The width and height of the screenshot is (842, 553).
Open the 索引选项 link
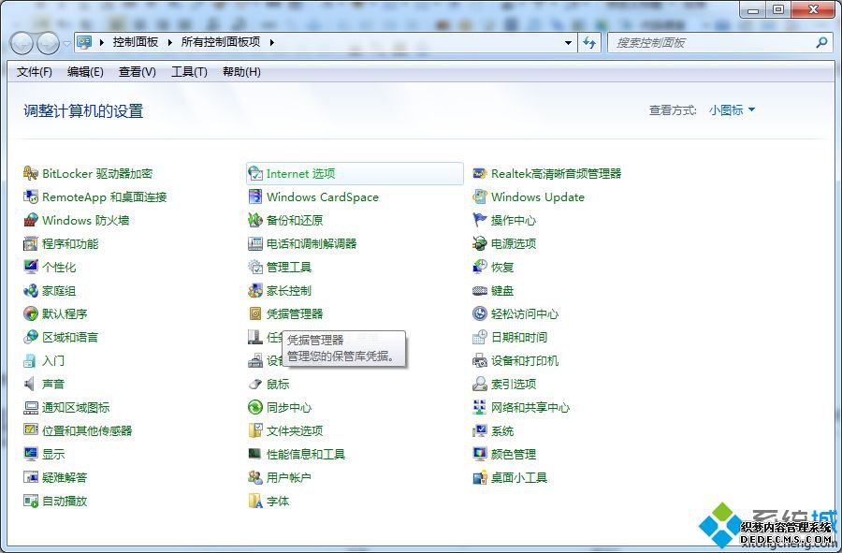[514, 384]
